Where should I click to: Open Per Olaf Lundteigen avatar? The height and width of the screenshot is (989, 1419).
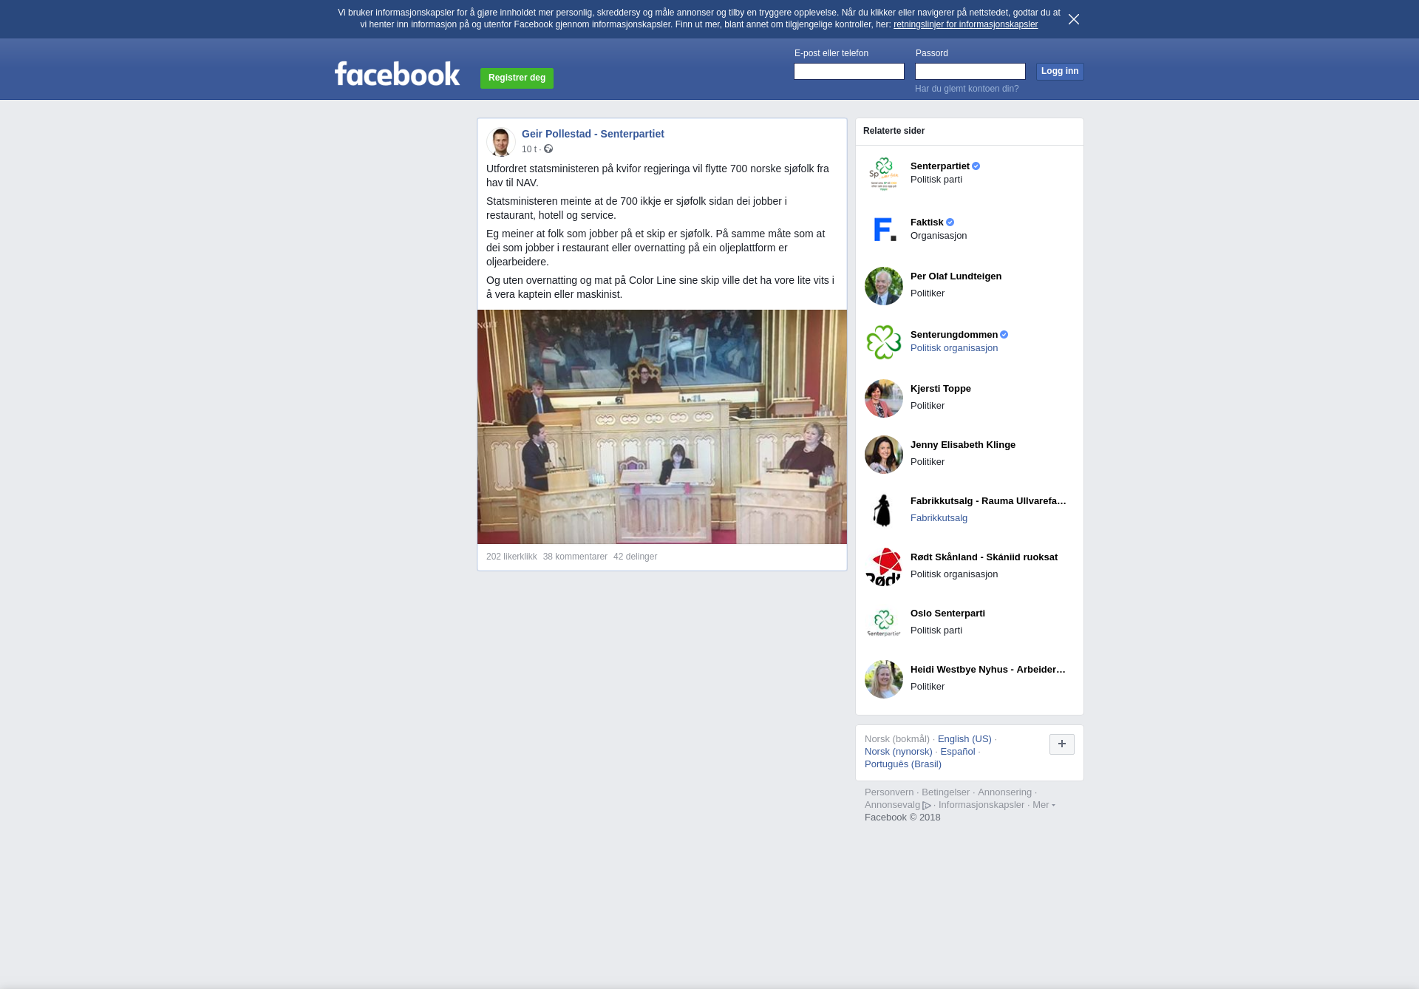[x=884, y=286]
